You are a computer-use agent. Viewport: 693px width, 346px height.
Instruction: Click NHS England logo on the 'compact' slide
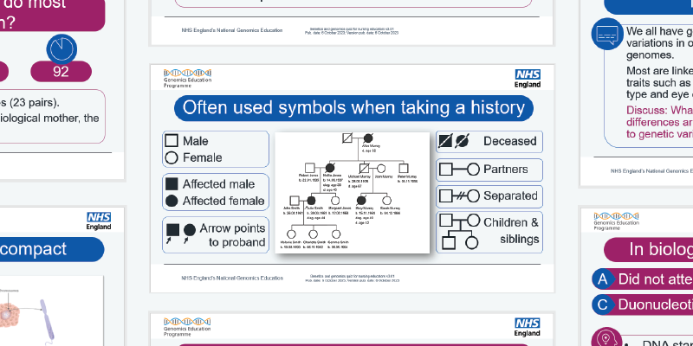pos(99,221)
